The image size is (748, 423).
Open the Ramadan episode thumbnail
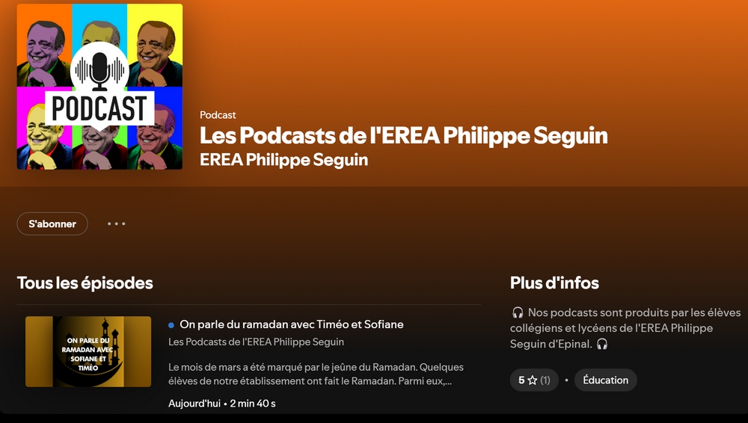click(x=88, y=351)
